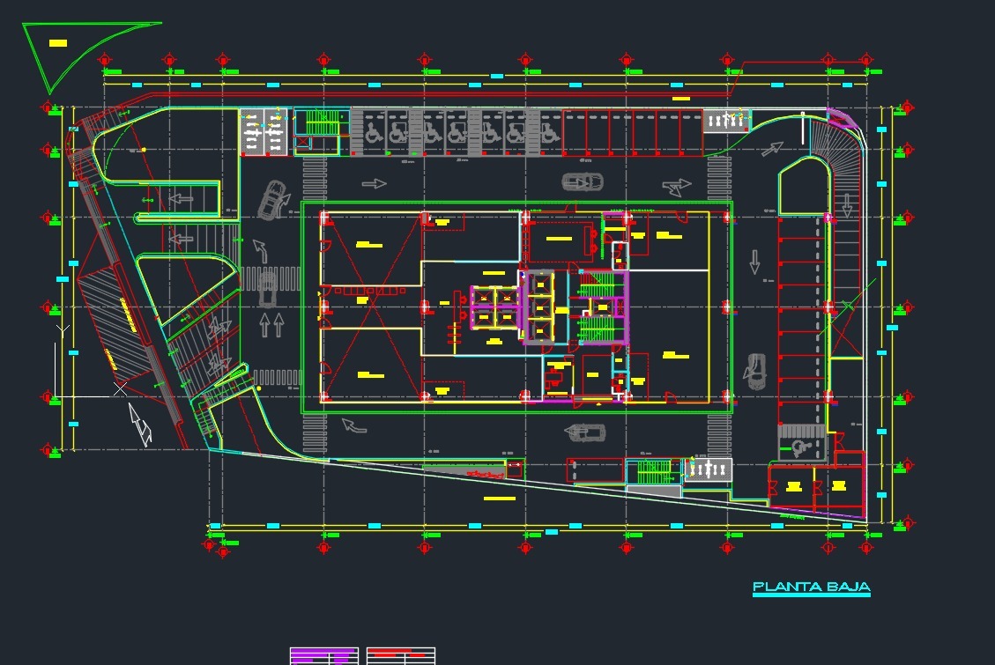This screenshot has height=665, width=995.
Task: Click the car east of the building
Action: pos(755,371)
